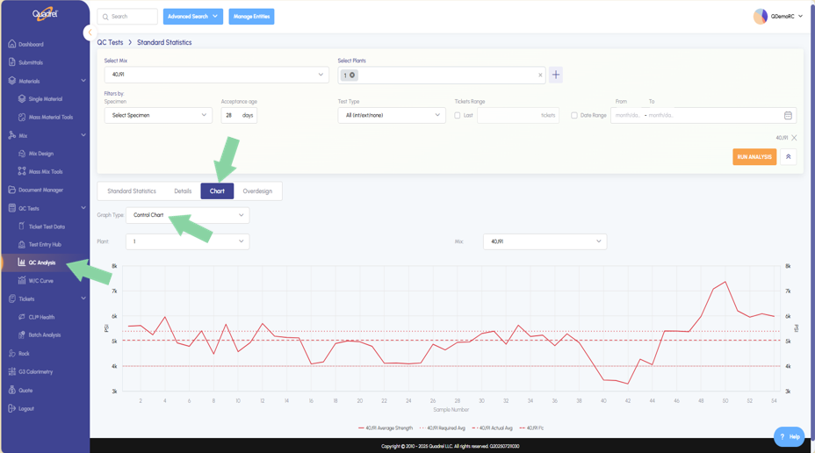Select the Chart tab
Viewport: 815px width, 453px height.
(217, 191)
